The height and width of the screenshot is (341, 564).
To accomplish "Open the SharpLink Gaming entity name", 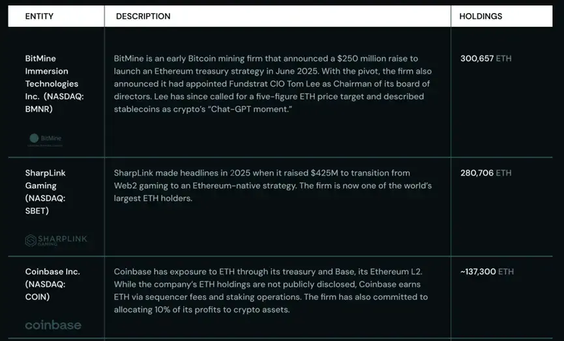I will (46, 179).
